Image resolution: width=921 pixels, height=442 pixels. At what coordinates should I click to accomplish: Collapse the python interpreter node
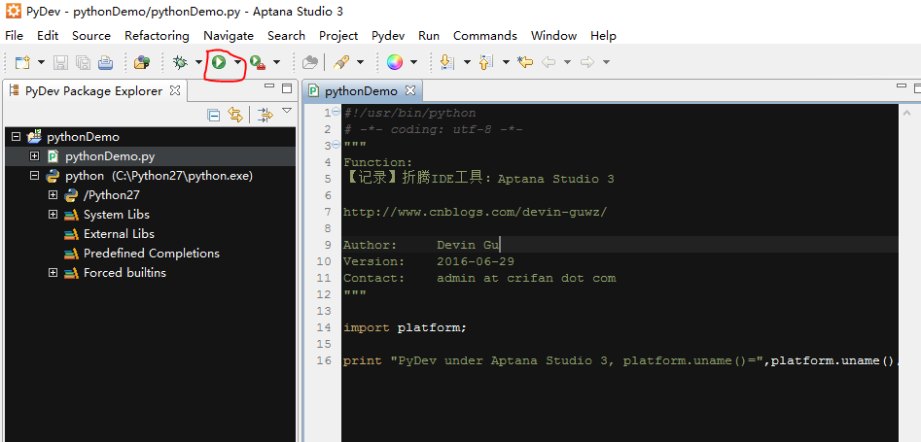[x=35, y=176]
